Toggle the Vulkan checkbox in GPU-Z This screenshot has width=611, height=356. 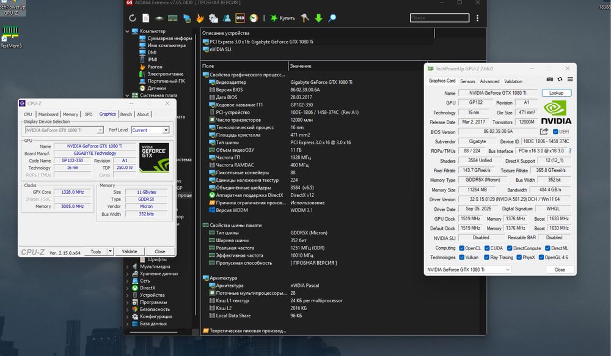click(x=461, y=258)
